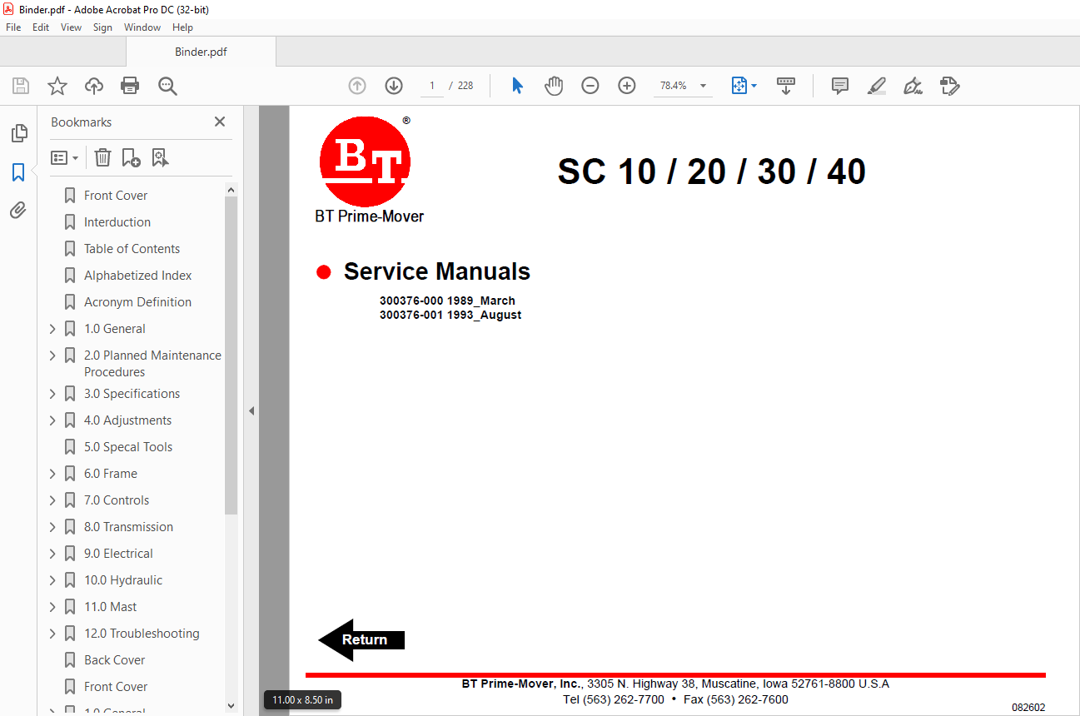The image size is (1080, 716).
Task: Expand the 6.0 Frame bookmark
Action: point(53,474)
